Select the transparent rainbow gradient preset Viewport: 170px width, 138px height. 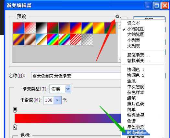tap(65, 39)
